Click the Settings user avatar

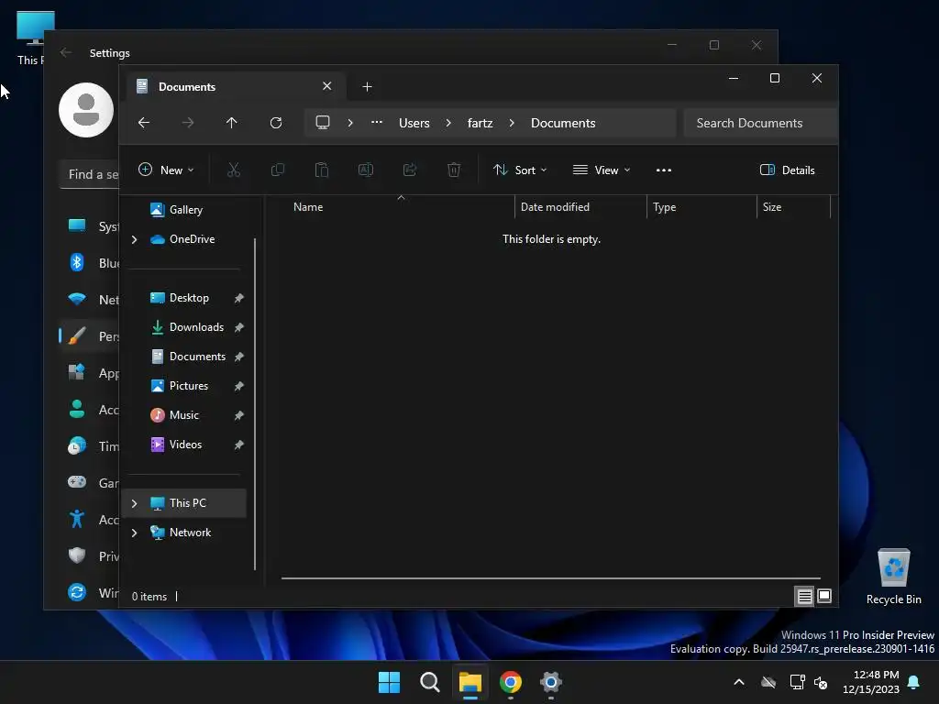tap(86, 110)
